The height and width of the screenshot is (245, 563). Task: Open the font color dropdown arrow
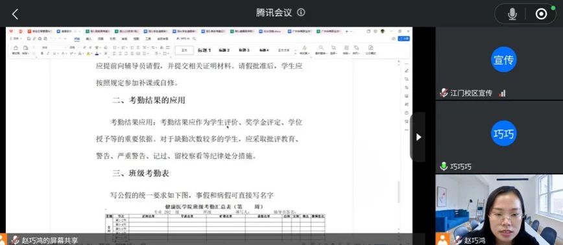101,53
